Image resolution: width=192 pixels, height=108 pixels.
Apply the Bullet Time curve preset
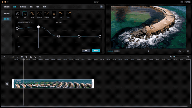(x=47, y=14)
